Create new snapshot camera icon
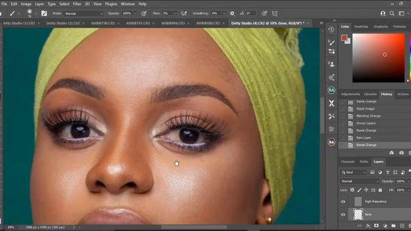 (401, 153)
